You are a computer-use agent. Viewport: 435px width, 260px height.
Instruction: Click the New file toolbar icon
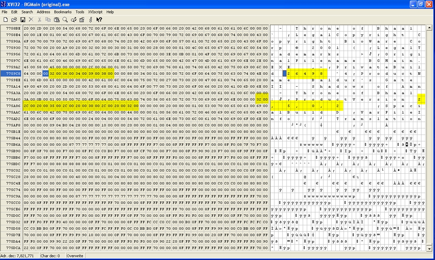tap(6, 20)
